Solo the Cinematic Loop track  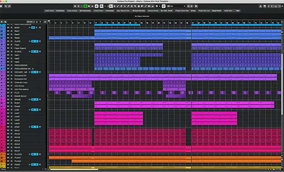tap(12, 83)
